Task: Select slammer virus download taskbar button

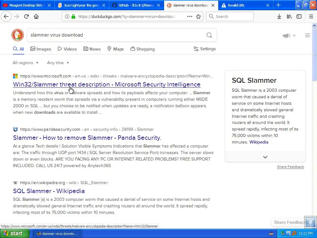Action: coord(57,234)
